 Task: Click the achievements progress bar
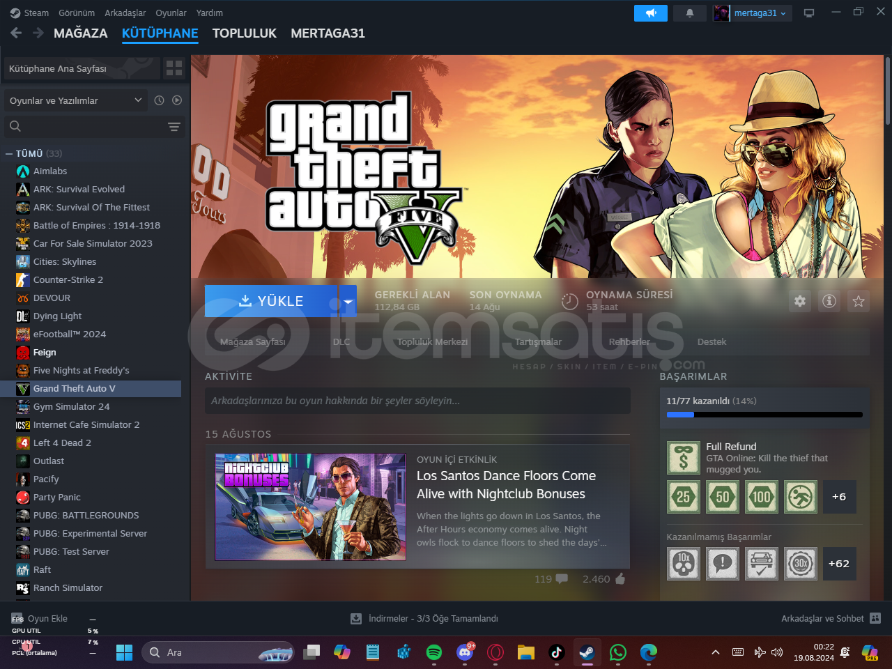764,415
